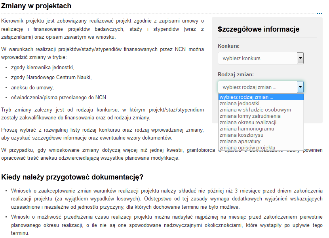Click the 'wybierz konkurs ...' combo box field

coord(261,58)
